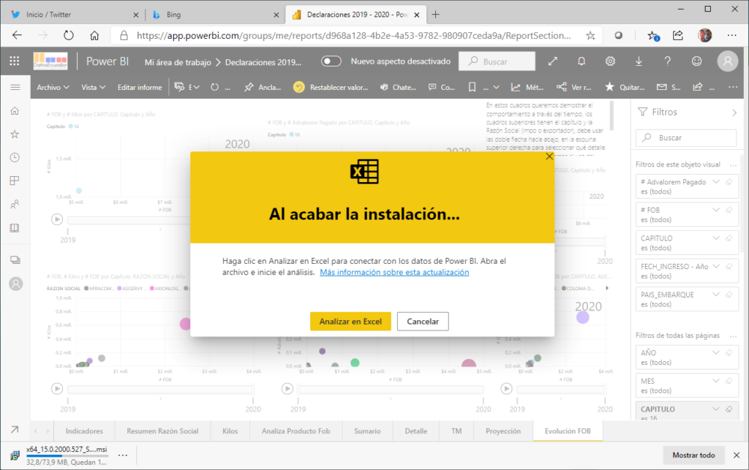Click the Analizar en Excel button
Image resolution: width=749 pixels, height=470 pixels.
350,321
